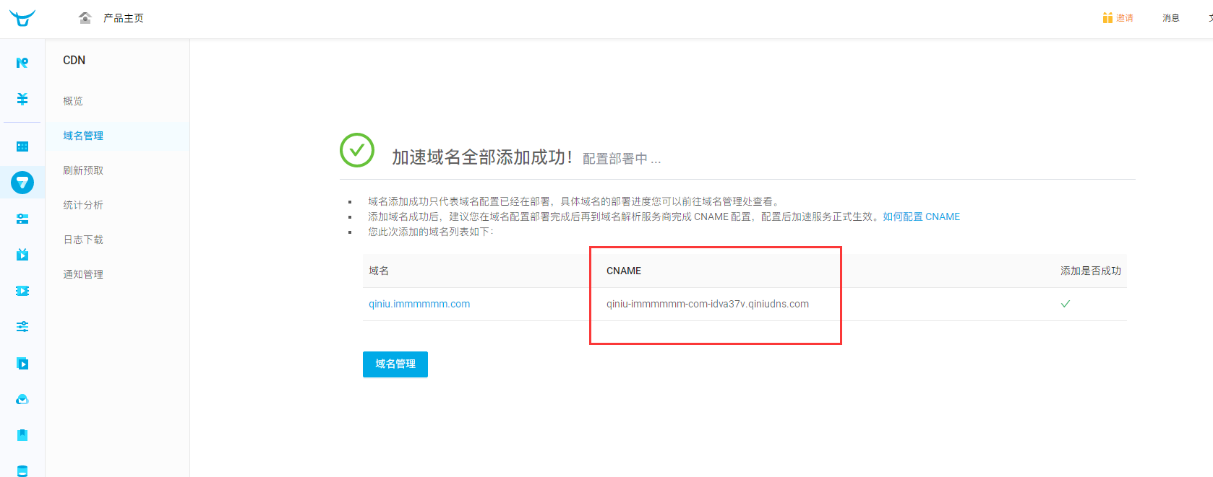Viewport: 1213px width, 477px height.
Task: Open the grid storage icon in sidebar
Action: point(22,146)
